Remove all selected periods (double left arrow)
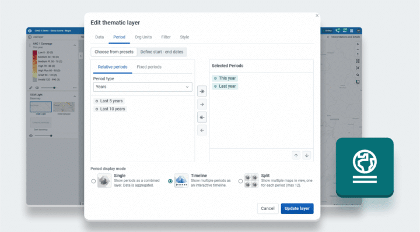 (x=202, y=117)
